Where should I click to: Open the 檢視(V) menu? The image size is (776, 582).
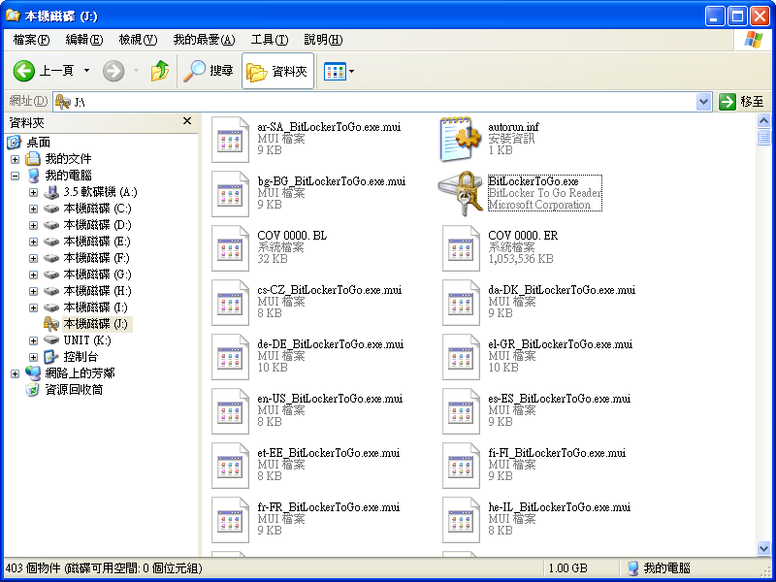pos(138,40)
